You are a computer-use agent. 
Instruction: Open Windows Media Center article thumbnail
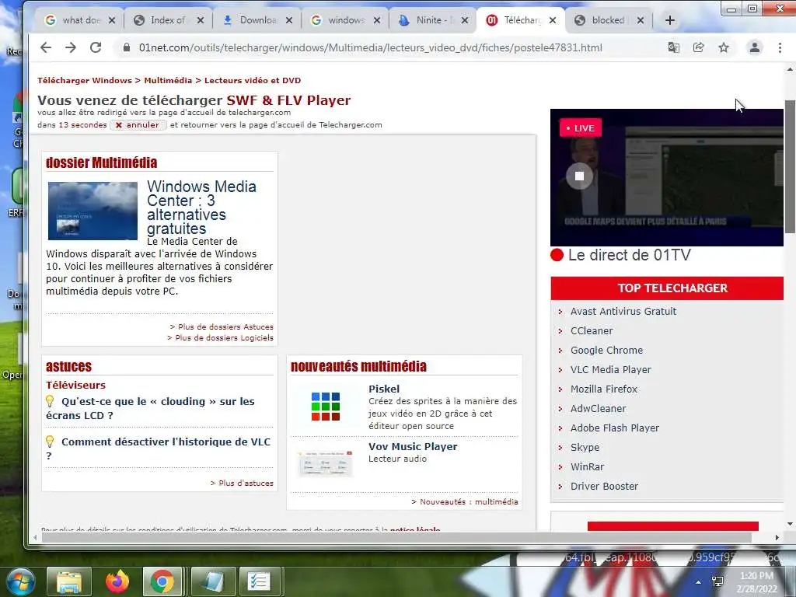click(93, 211)
